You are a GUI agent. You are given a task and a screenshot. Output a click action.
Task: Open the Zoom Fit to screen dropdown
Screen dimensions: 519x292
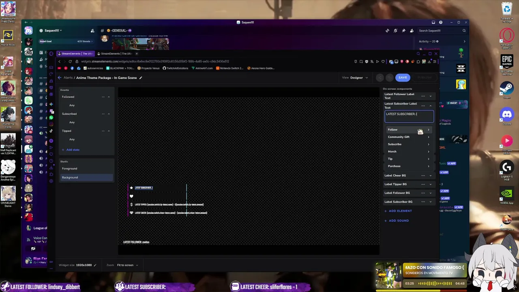(x=127, y=265)
